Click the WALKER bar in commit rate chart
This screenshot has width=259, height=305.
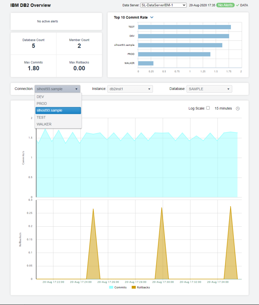[x=146, y=63]
